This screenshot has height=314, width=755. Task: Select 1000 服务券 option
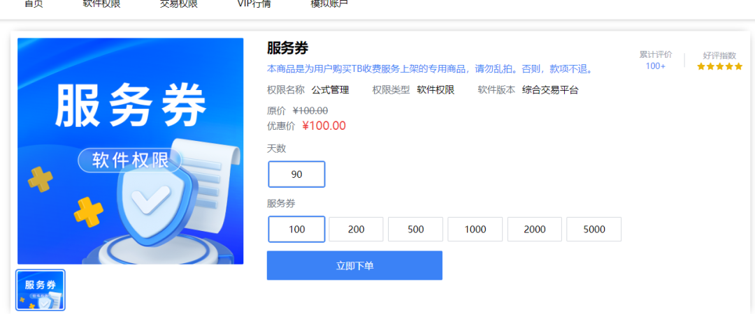pos(475,230)
